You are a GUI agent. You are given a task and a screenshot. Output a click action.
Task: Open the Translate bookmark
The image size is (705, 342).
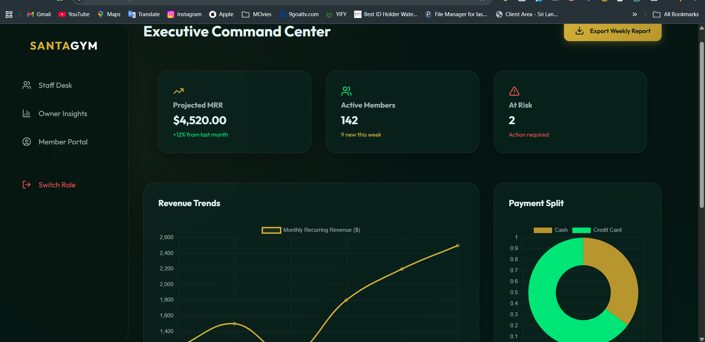pyautogui.click(x=144, y=14)
